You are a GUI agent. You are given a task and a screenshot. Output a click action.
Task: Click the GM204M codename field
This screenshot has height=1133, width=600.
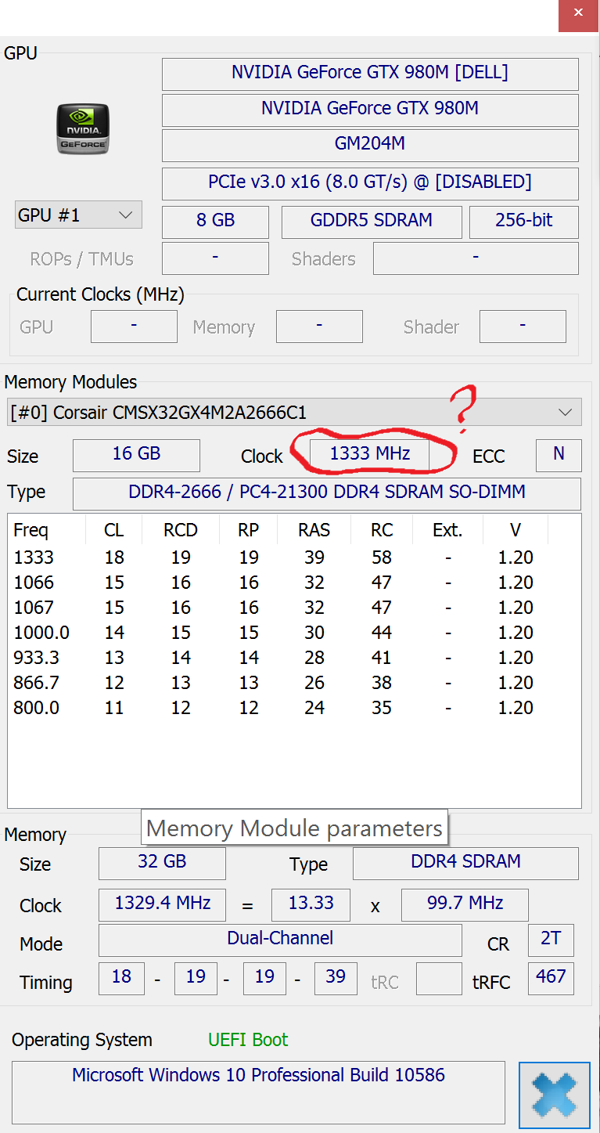[x=370, y=144]
